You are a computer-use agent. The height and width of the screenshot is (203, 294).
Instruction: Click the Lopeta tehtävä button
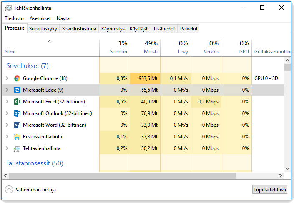[270, 190]
